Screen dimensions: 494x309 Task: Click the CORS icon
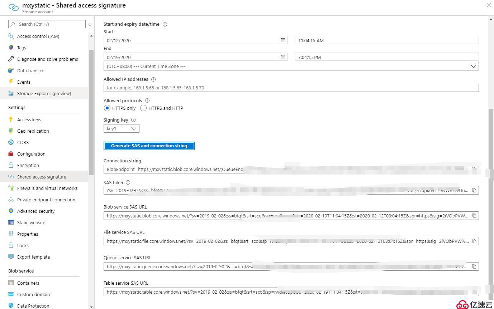[x=11, y=142]
